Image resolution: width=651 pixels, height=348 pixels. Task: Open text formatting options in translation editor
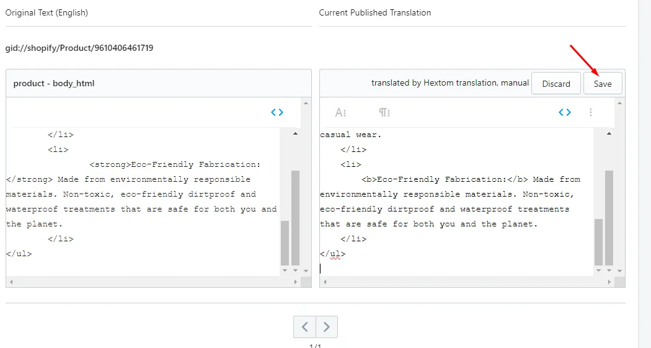click(340, 112)
